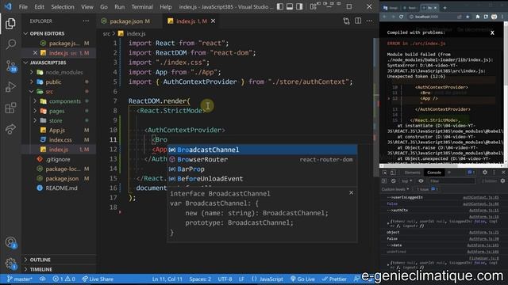Toggle primary side bar layout icon
The width and height of the screenshot is (508, 285).
(280, 6)
